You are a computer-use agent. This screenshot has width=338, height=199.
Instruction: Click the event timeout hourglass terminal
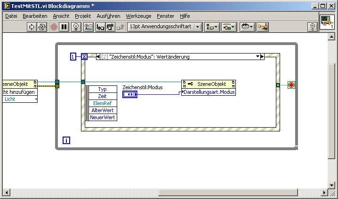point(84,56)
